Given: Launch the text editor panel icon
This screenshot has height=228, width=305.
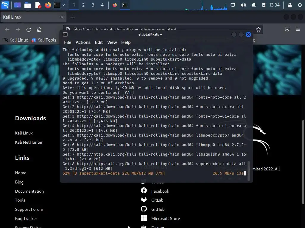Looking at the screenshot, I should point(38,5).
